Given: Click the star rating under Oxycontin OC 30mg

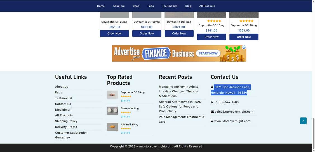Looking at the screenshot, I should tap(126, 96).
